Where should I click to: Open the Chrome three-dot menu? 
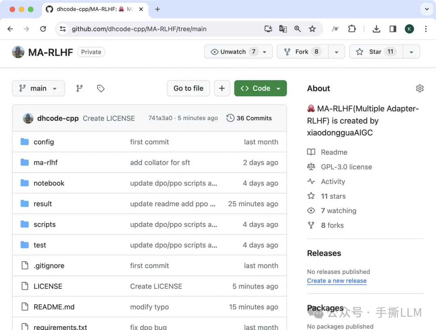[x=426, y=29]
